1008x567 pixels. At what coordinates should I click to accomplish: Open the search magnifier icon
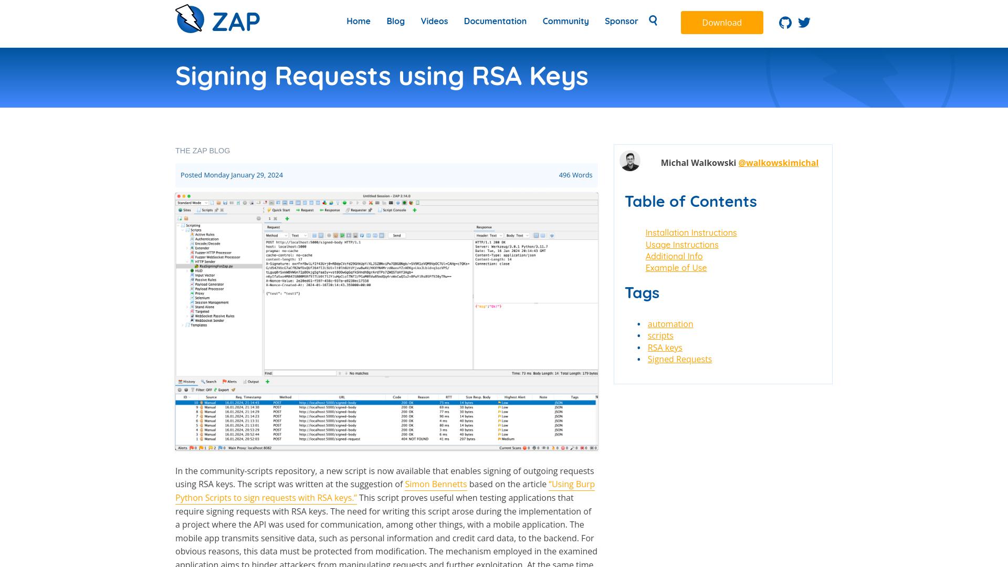[653, 20]
